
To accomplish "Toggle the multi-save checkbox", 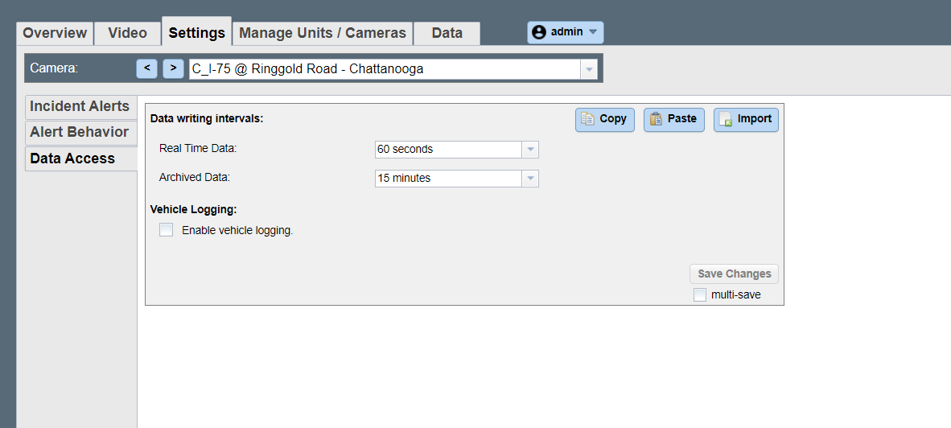I will [700, 295].
